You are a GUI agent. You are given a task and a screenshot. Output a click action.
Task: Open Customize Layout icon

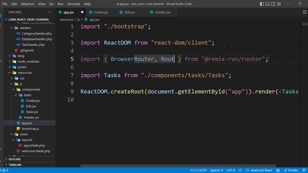(279, 4)
